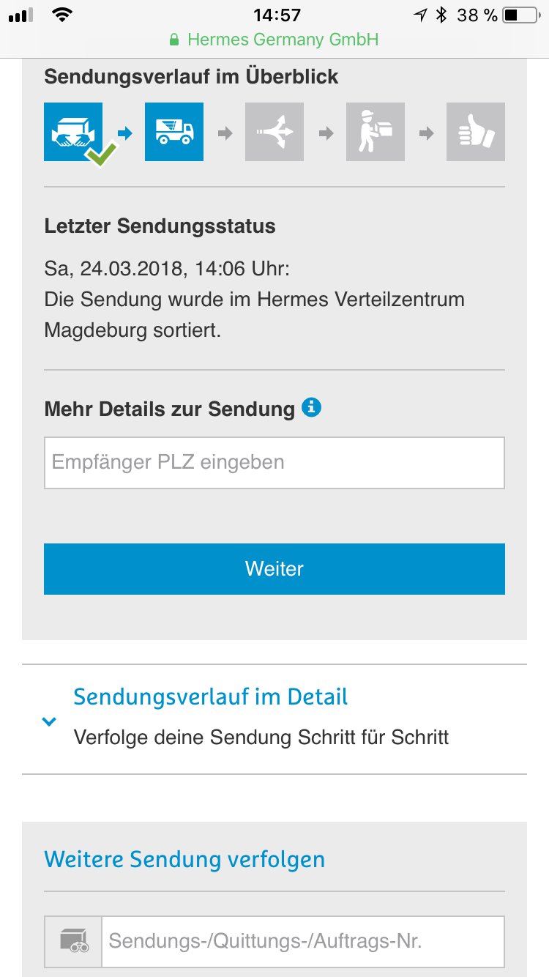Image resolution: width=549 pixels, height=977 pixels.
Task: Open the Sendungsverlauf im Detail section
Action: [211, 696]
